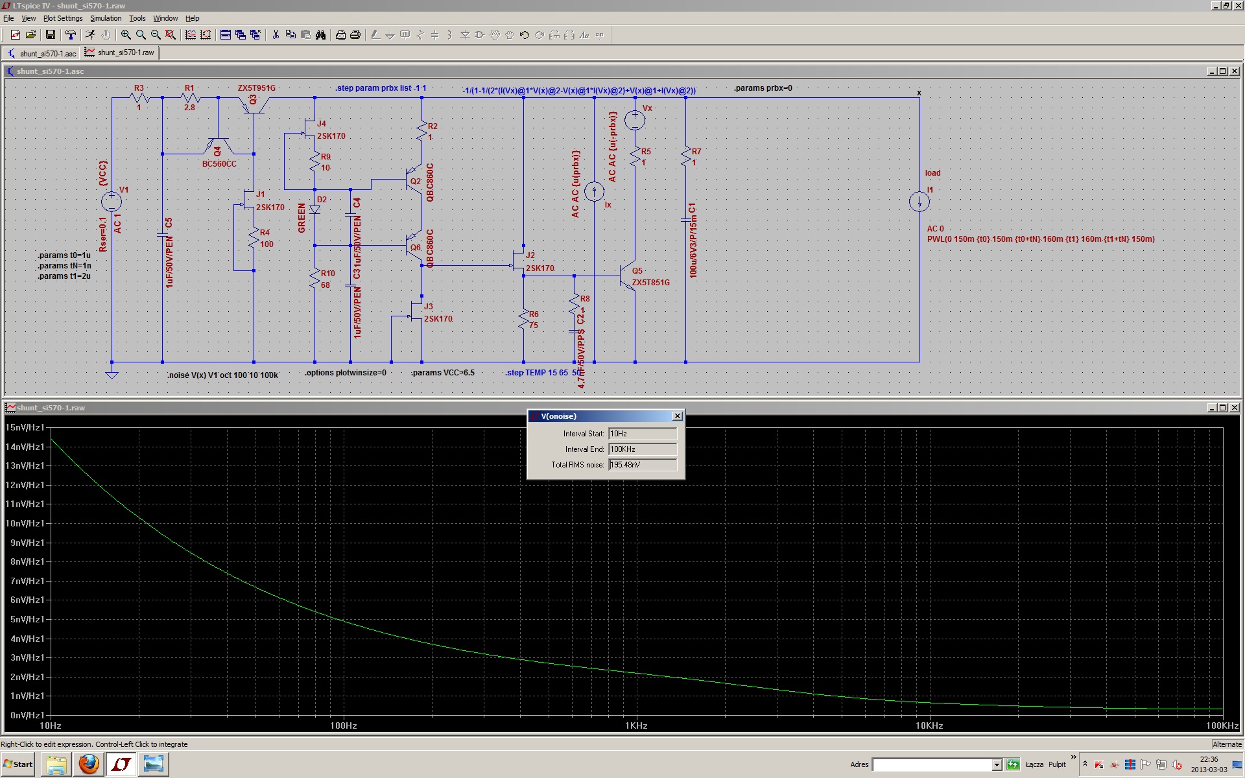Open the Plot Settings menu
Image resolution: width=1245 pixels, height=778 pixels.
(63, 18)
